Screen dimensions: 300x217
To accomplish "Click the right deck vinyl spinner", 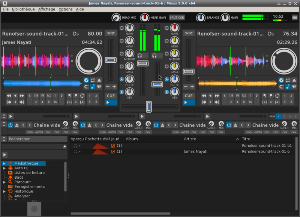I will click(284, 61).
